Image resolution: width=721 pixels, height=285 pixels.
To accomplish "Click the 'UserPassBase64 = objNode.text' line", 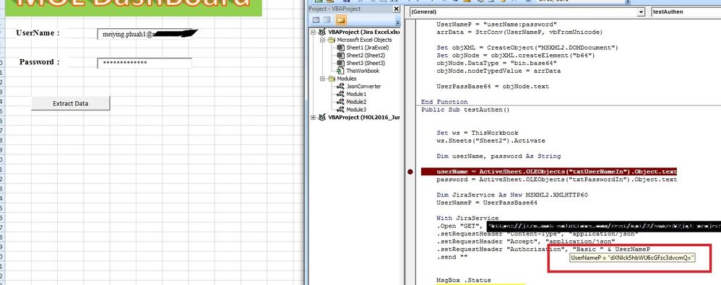I will tap(493, 87).
